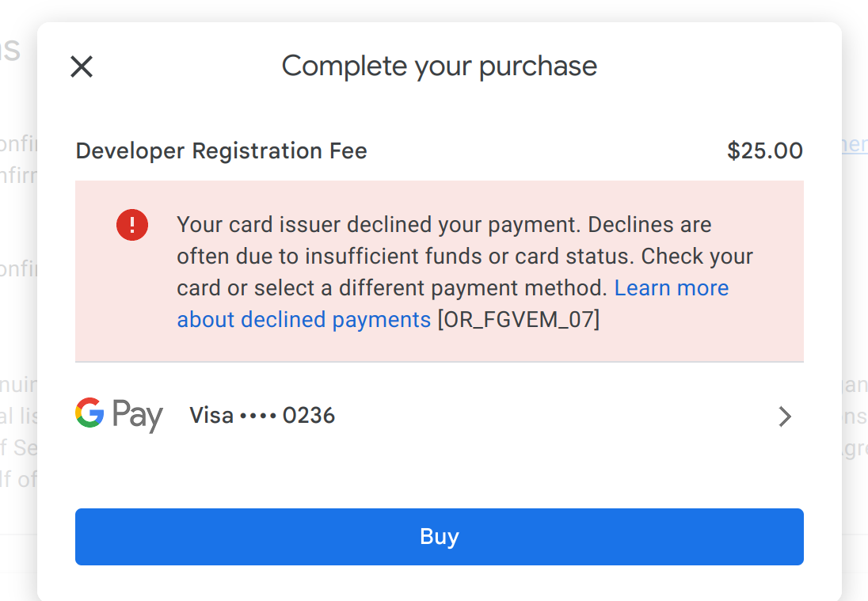Click the Developer Registration Fee label

point(221,150)
